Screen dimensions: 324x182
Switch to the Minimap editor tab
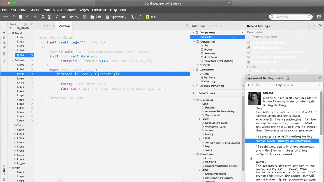click(x=64, y=26)
